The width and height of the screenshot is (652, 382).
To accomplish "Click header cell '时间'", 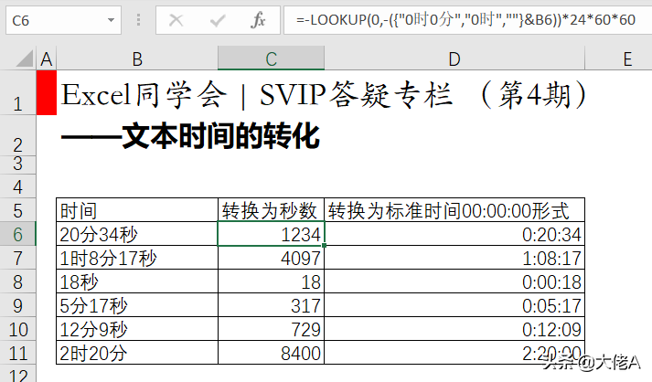I will click(137, 210).
